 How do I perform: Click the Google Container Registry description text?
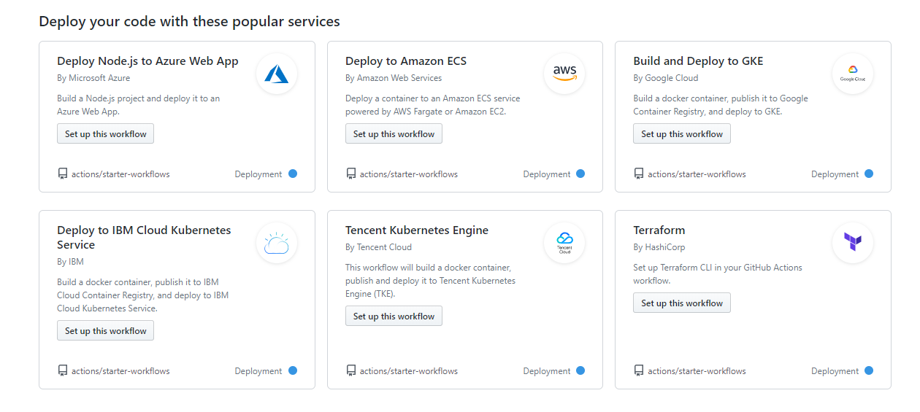(721, 105)
